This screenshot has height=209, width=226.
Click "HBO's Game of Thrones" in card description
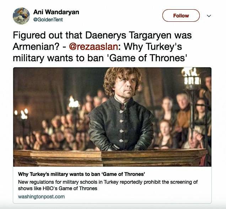(70, 188)
